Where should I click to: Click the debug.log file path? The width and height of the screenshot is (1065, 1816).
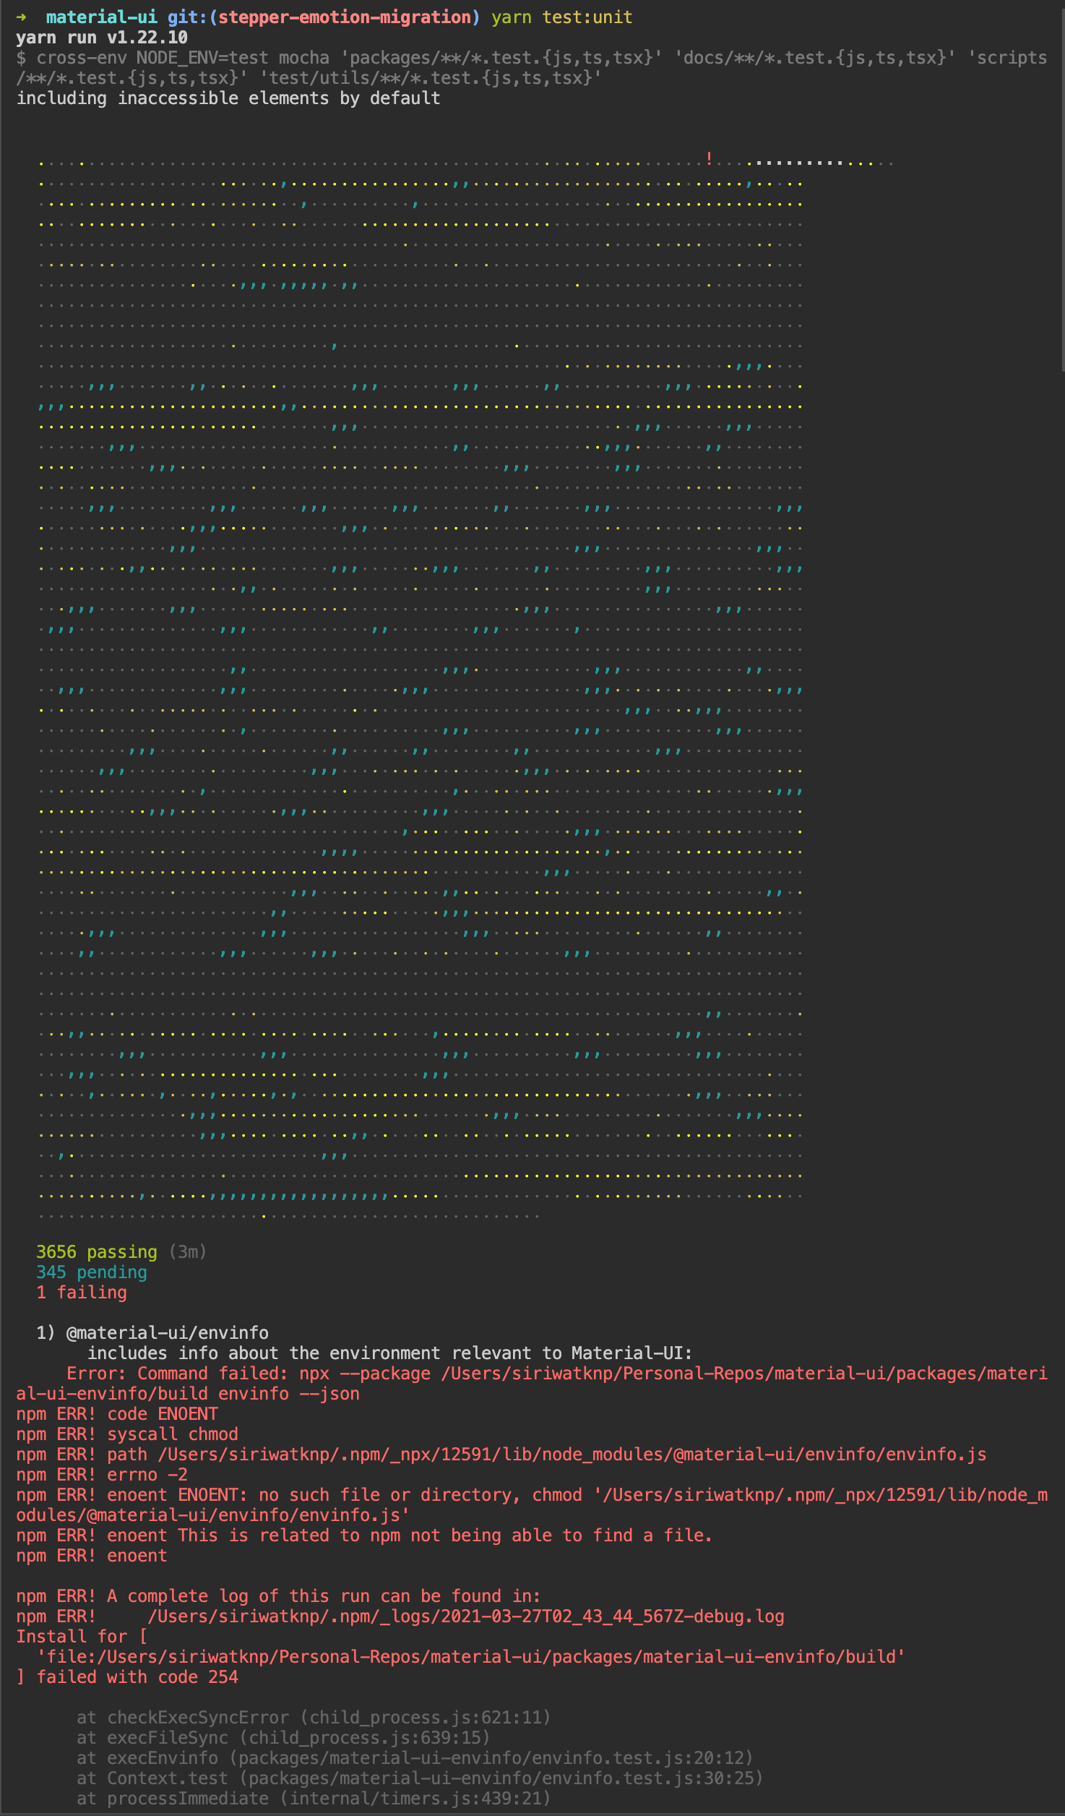pos(466,1616)
